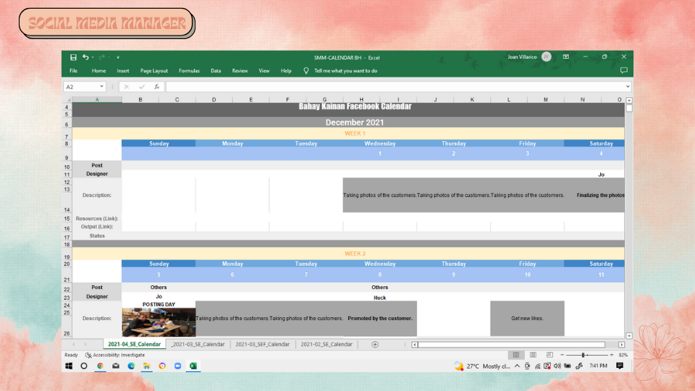Click inside the formula bar input
Image resolution: width=695 pixels, height=391 pixels.
pos(395,87)
